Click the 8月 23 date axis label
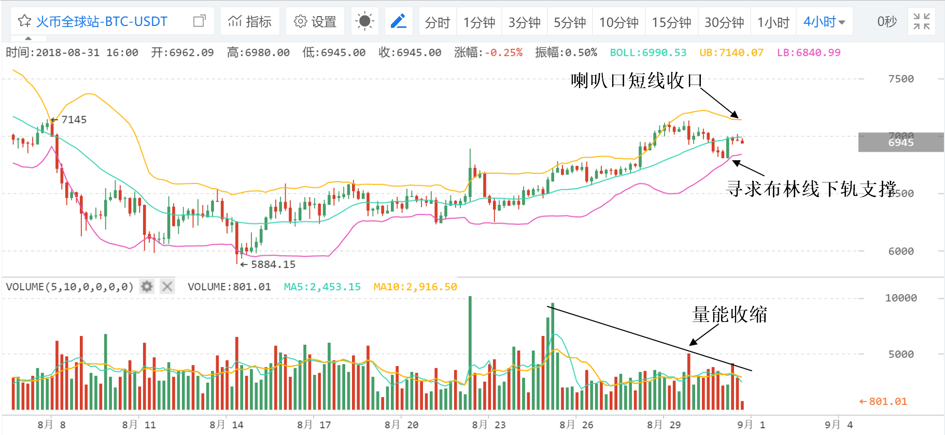 [488, 425]
